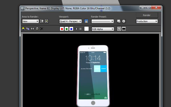This screenshot has width=171, height=107.
Task: Open the RGB Alpha channel dropdown
Action: (103, 29)
